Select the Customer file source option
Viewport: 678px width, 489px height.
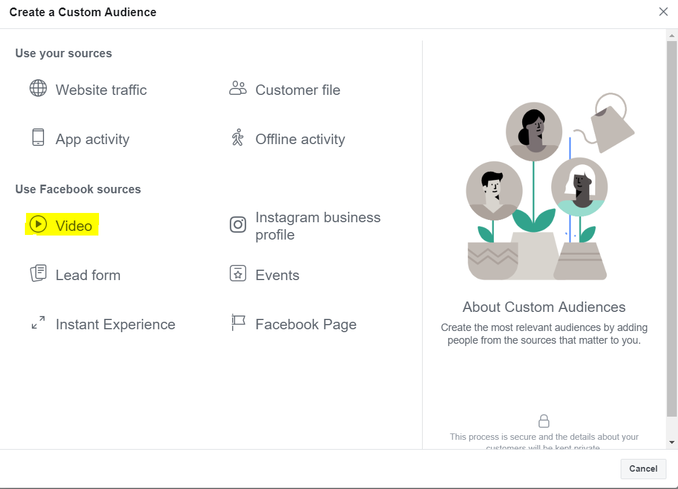(x=298, y=90)
